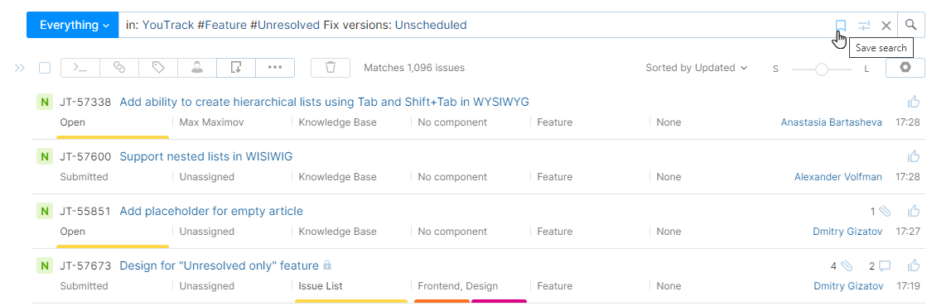Click the Matches 1,096 issues text
Viewport: 951px width, 306px height.
click(414, 68)
